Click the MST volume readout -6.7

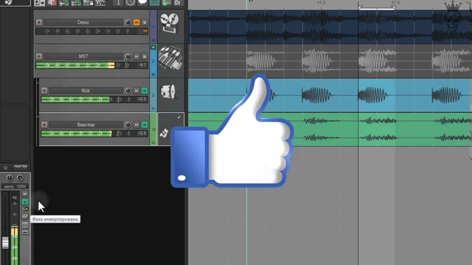[x=143, y=65]
